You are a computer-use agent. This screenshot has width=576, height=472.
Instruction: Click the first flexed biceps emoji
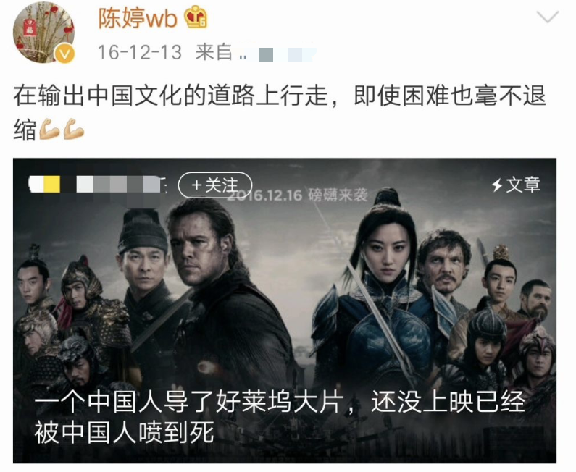click(49, 129)
